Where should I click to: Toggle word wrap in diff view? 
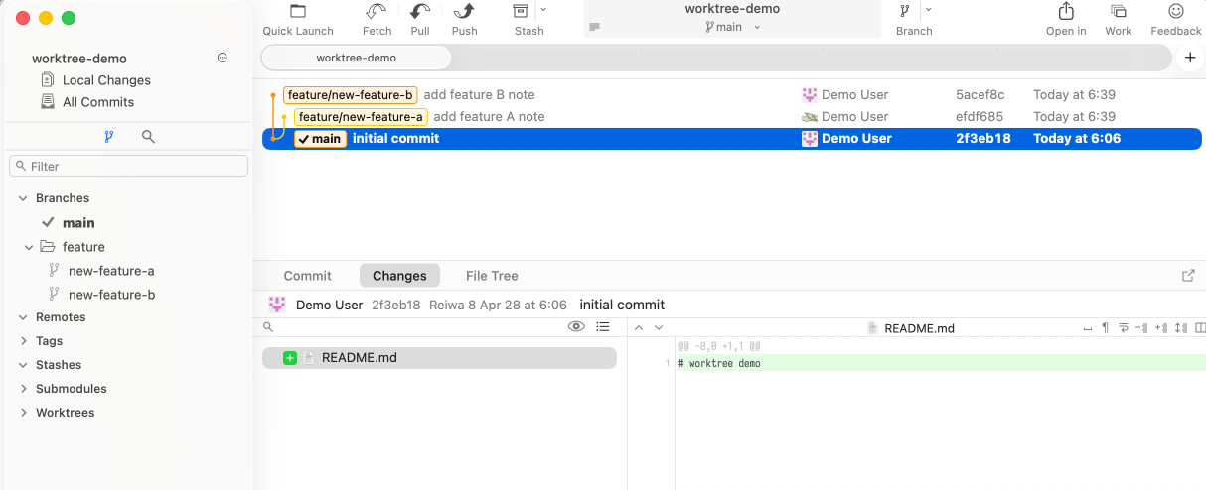pos(1124,328)
